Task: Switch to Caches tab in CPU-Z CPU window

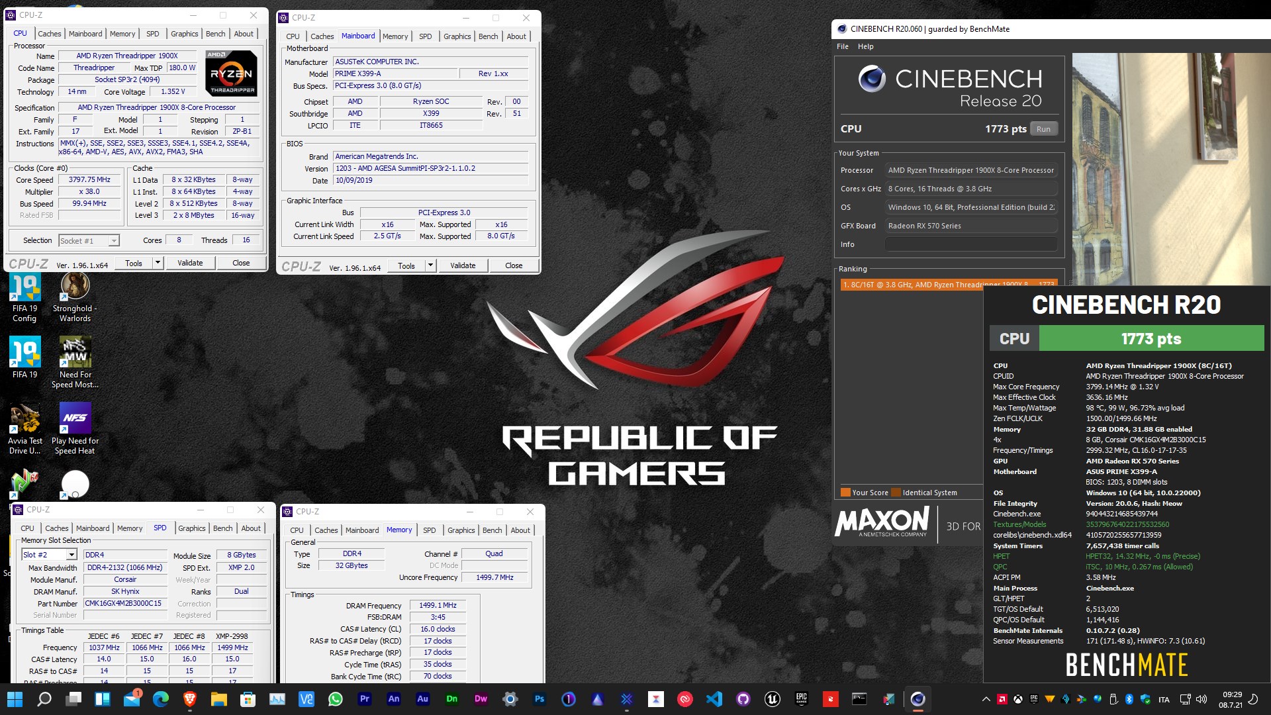Action: (49, 34)
